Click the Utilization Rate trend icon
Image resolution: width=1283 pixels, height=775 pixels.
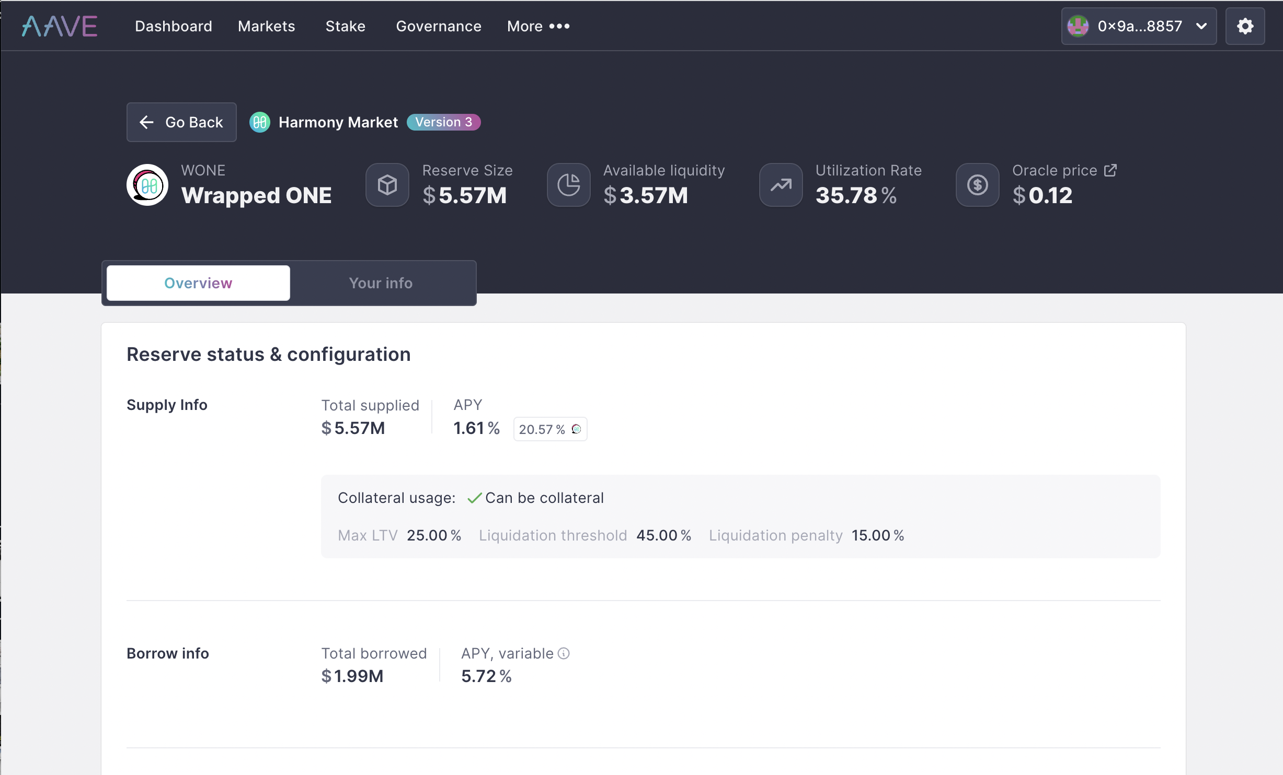pyautogui.click(x=781, y=185)
